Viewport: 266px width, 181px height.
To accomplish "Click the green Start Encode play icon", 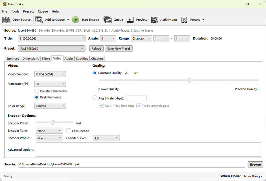I will click(75, 20).
